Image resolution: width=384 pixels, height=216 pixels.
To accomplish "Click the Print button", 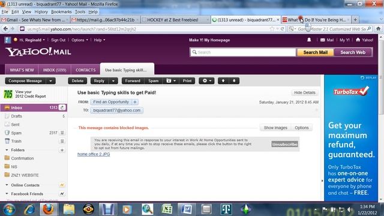I will tap(187, 81).
